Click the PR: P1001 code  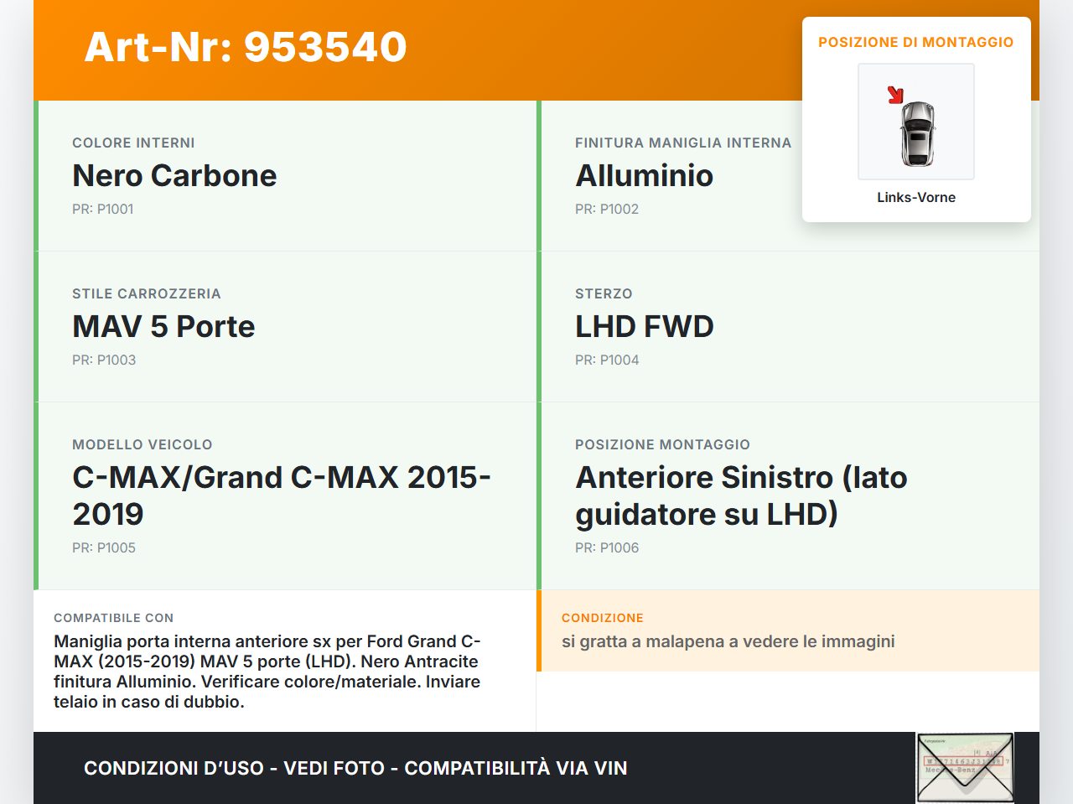103,209
